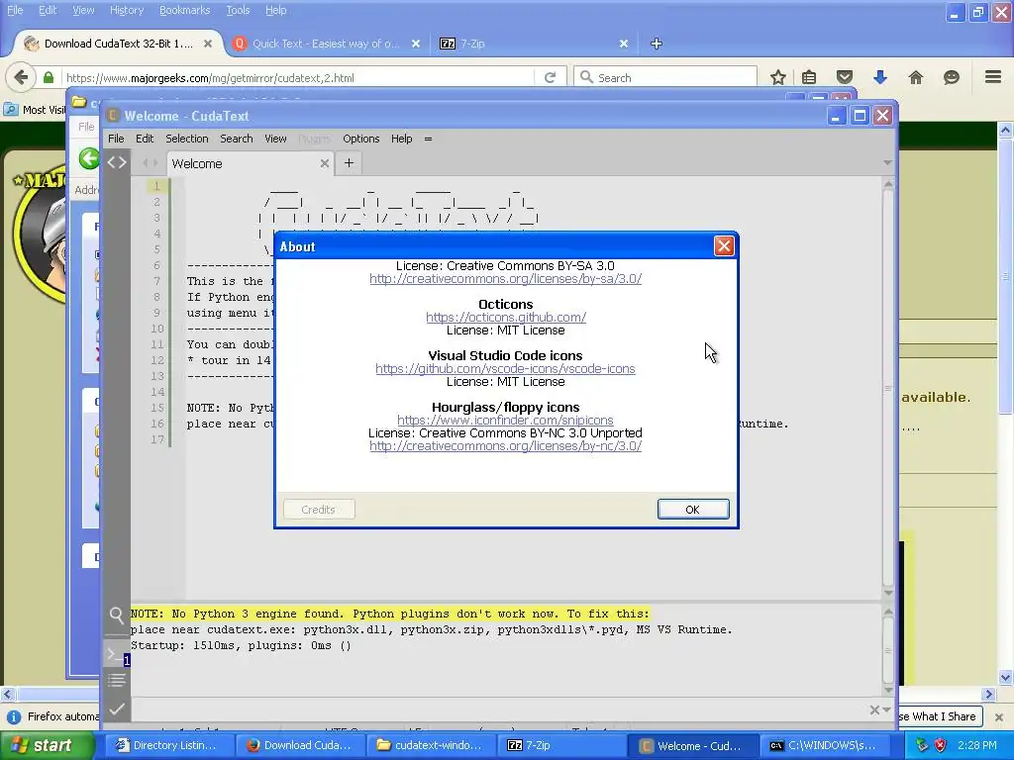The height and width of the screenshot is (760, 1014).
Task: Open tab list dropdown arrow in CudaText
Action: (x=887, y=163)
